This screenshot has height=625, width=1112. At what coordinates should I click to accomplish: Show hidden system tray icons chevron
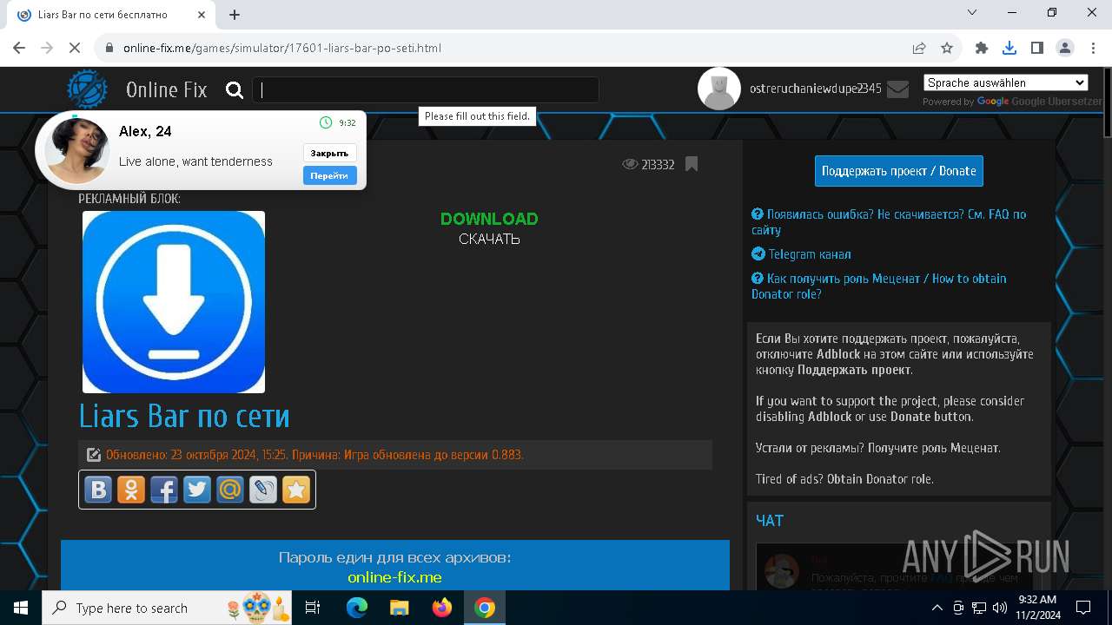pyautogui.click(x=937, y=608)
